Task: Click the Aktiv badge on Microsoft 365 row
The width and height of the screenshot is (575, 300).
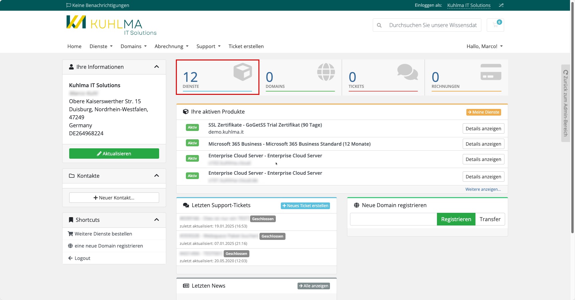Action: tap(192, 143)
